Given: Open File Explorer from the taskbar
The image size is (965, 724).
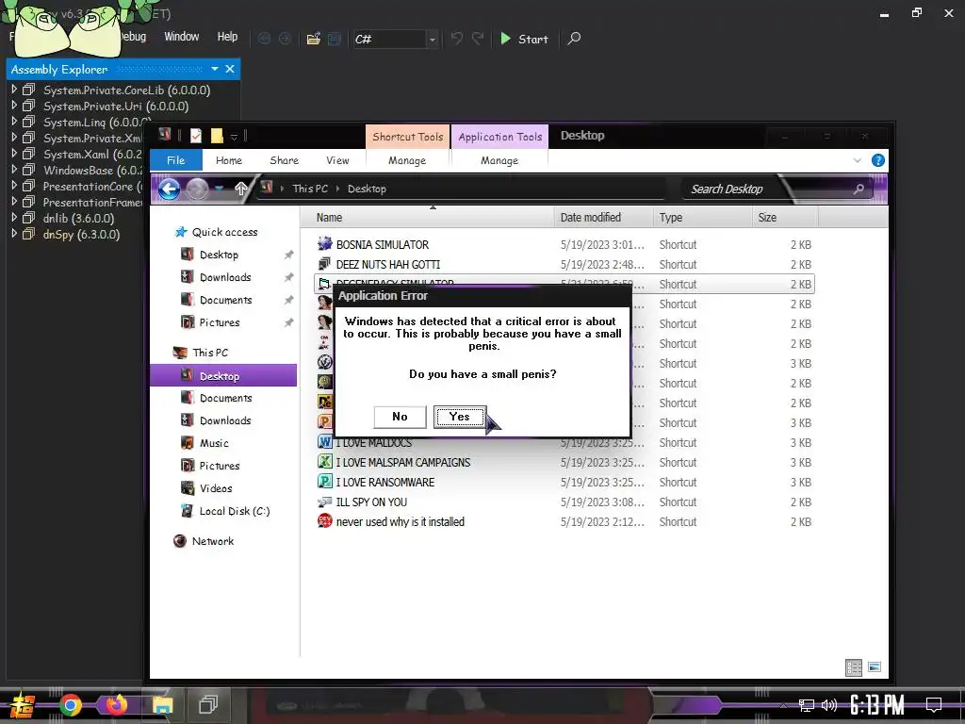Looking at the screenshot, I should pos(162,705).
